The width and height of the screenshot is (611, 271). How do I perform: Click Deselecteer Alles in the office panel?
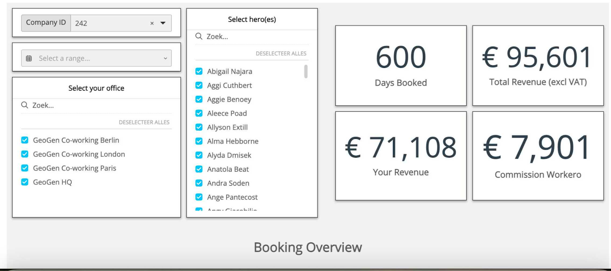pyautogui.click(x=144, y=122)
